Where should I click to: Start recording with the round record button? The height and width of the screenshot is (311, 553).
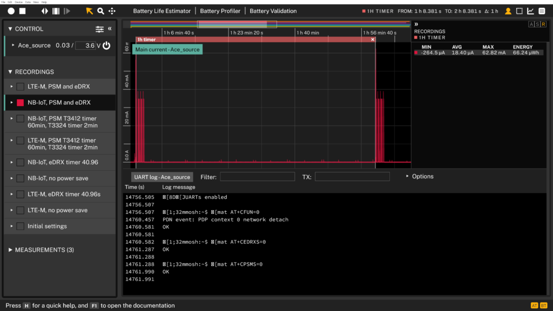click(11, 11)
